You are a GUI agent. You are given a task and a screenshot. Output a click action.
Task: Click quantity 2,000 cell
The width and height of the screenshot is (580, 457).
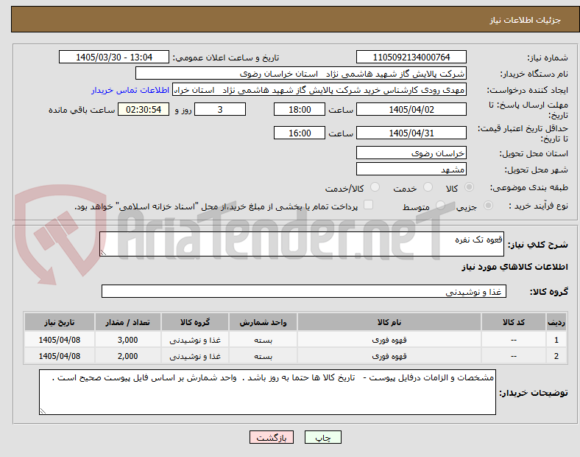pyautogui.click(x=127, y=356)
